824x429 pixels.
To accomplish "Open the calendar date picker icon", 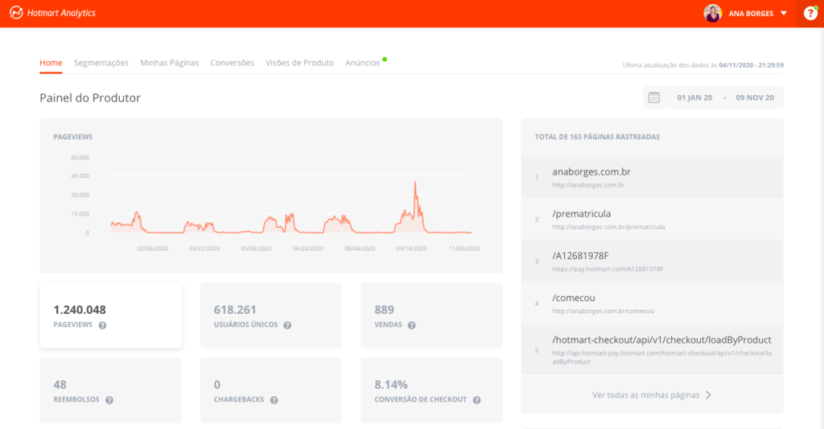I will coord(653,97).
